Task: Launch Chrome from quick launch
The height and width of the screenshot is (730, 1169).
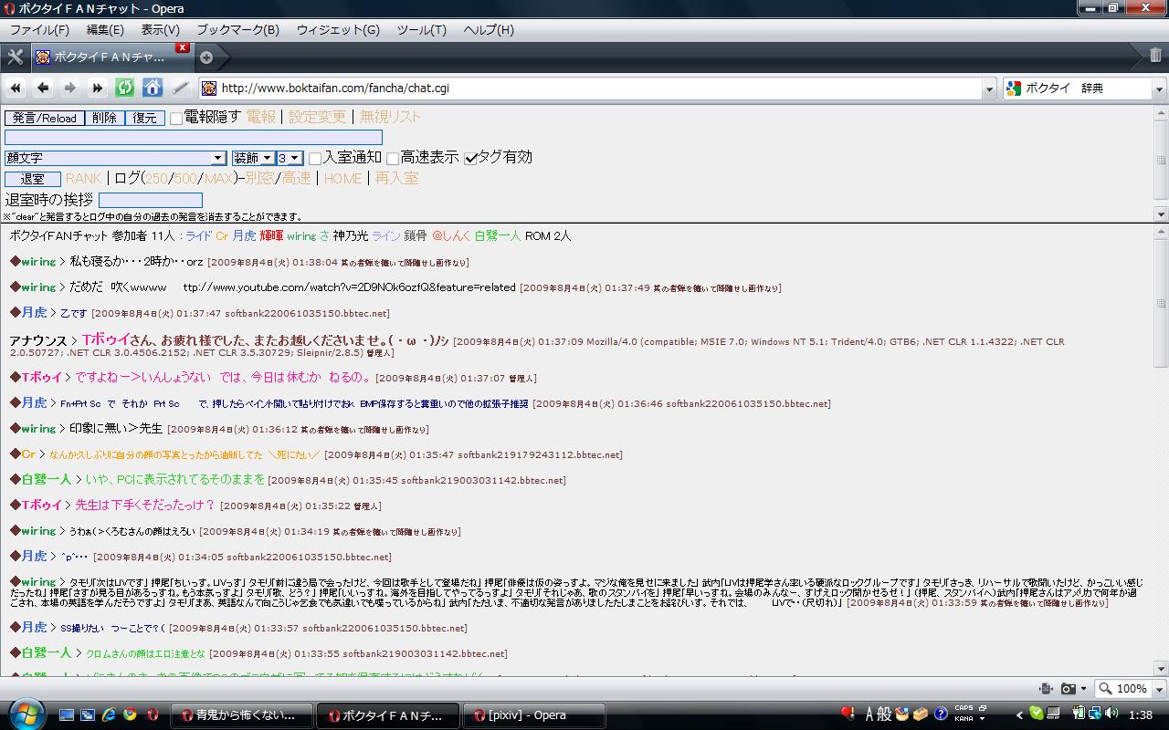Action: [x=131, y=714]
